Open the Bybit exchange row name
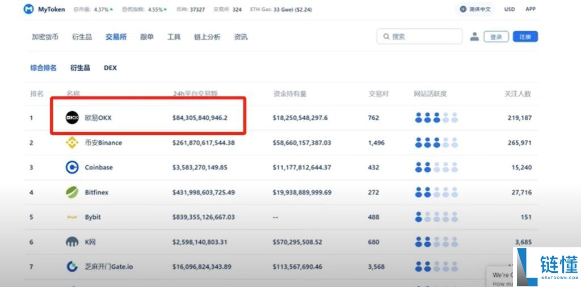This screenshot has height=287, width=581. tap(92, 217)
